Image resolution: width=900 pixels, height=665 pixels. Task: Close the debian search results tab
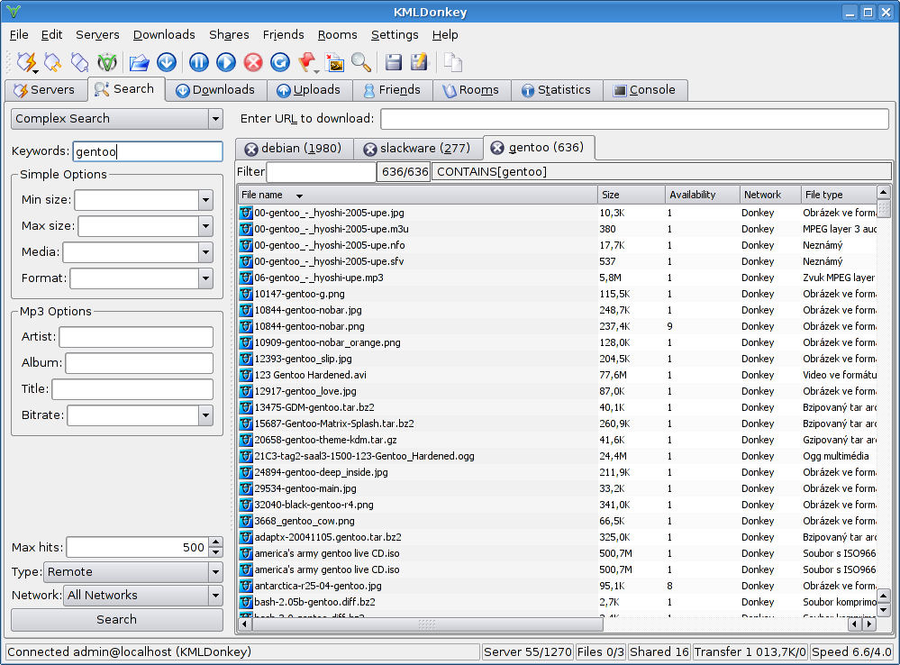(x=250, y=150)
